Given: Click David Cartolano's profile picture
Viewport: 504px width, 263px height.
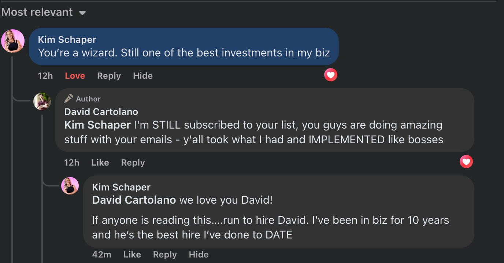Looking at the screenshot, I should tap(42, 101).
